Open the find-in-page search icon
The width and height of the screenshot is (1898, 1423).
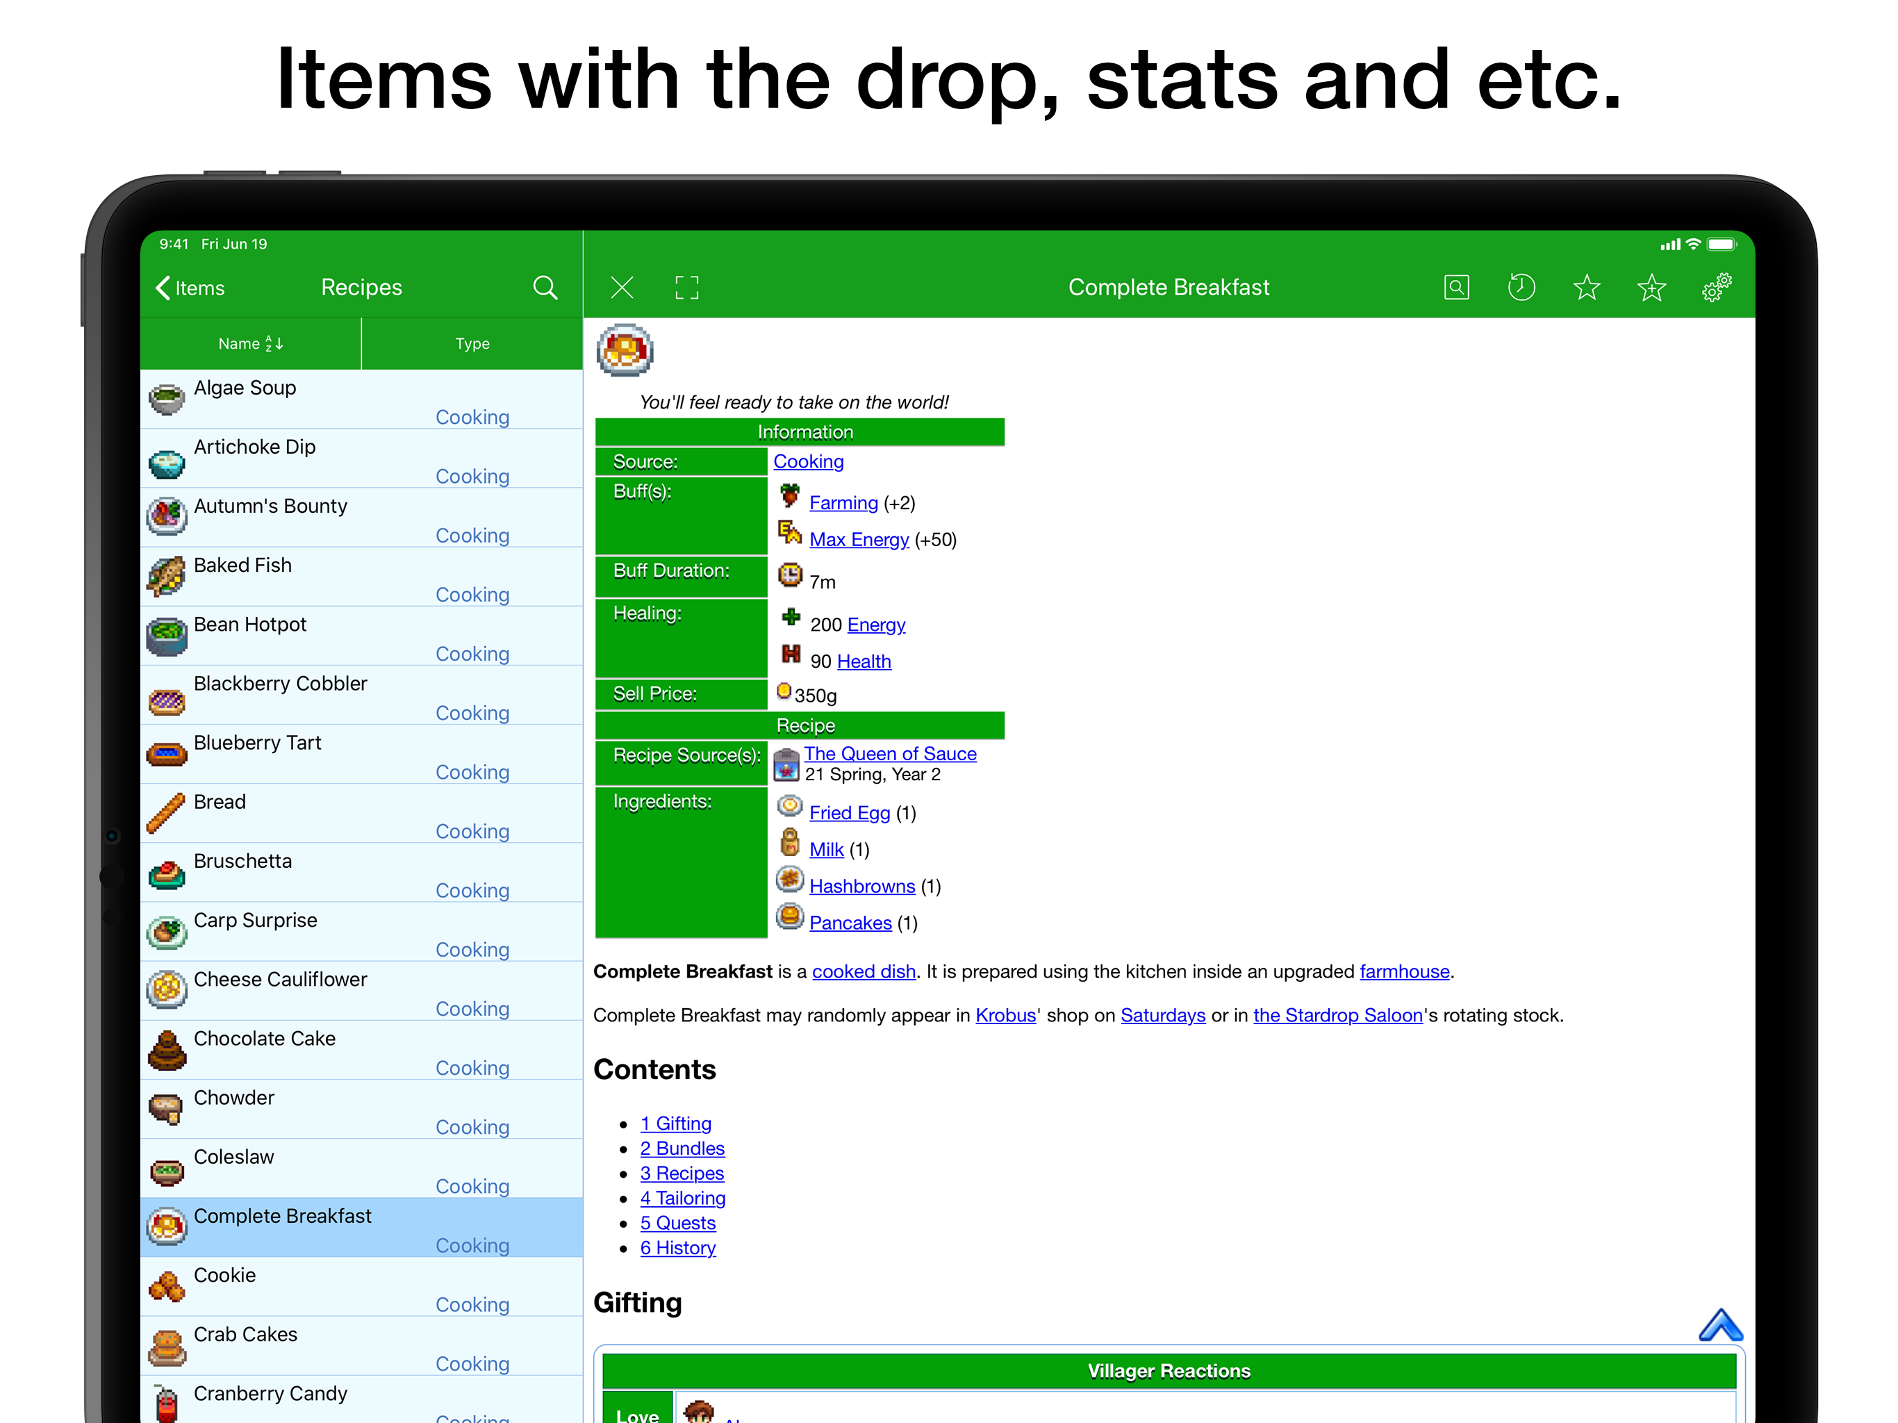tap(1456, 288)
